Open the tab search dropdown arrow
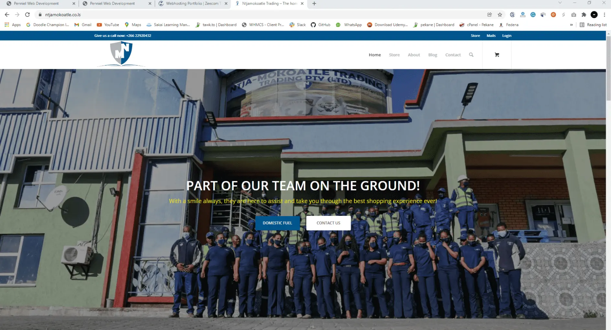Screen dimensions: 611x330 [x=560, y=3]
